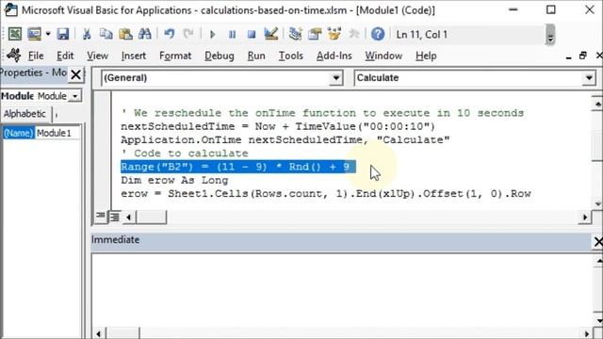Open the Format menu
Viewport: 603px width, 339px height.
175,56
